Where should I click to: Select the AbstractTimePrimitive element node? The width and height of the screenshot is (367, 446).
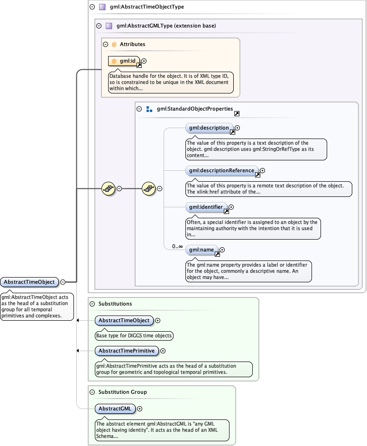[x=126, y=351]
